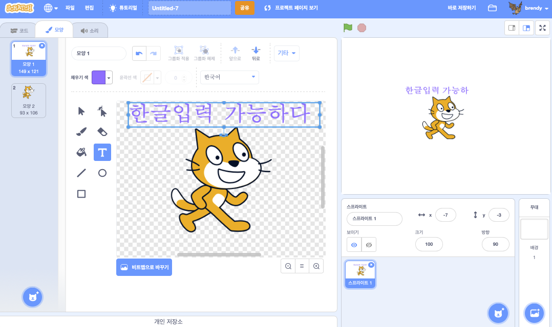The width and height of the screenshot is (552, 327).
Task: Select the 스프라이트 1 sprite tile
Action: [x=360, y=274]
